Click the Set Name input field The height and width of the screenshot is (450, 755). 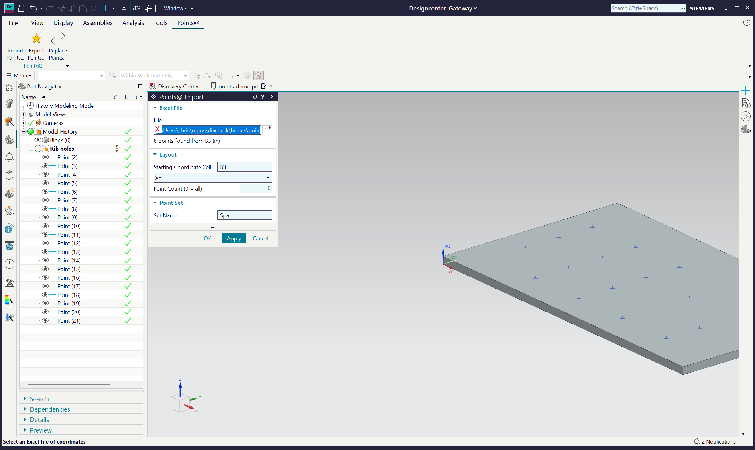click(245, 215)
